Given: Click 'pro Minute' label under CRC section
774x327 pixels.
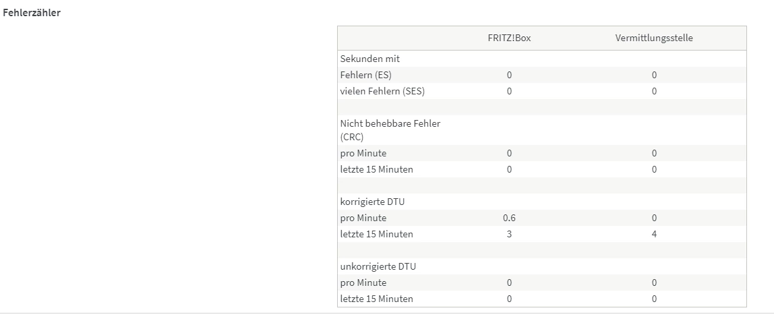Looking at the screenshot, I should click(x=363, y=153).
